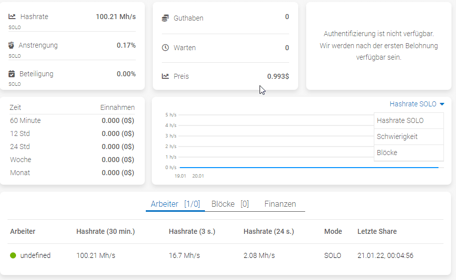Select Blöcke in the chart dropdown list
Image resolution: width=456 pixels, height=280 pixels.
click(x=408, y=153)
